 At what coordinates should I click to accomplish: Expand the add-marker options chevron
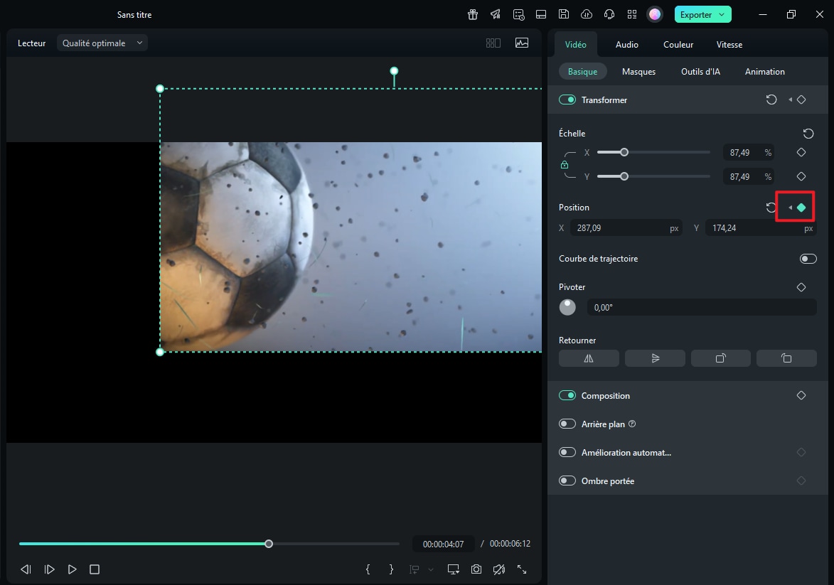click(x=431, y=569)
